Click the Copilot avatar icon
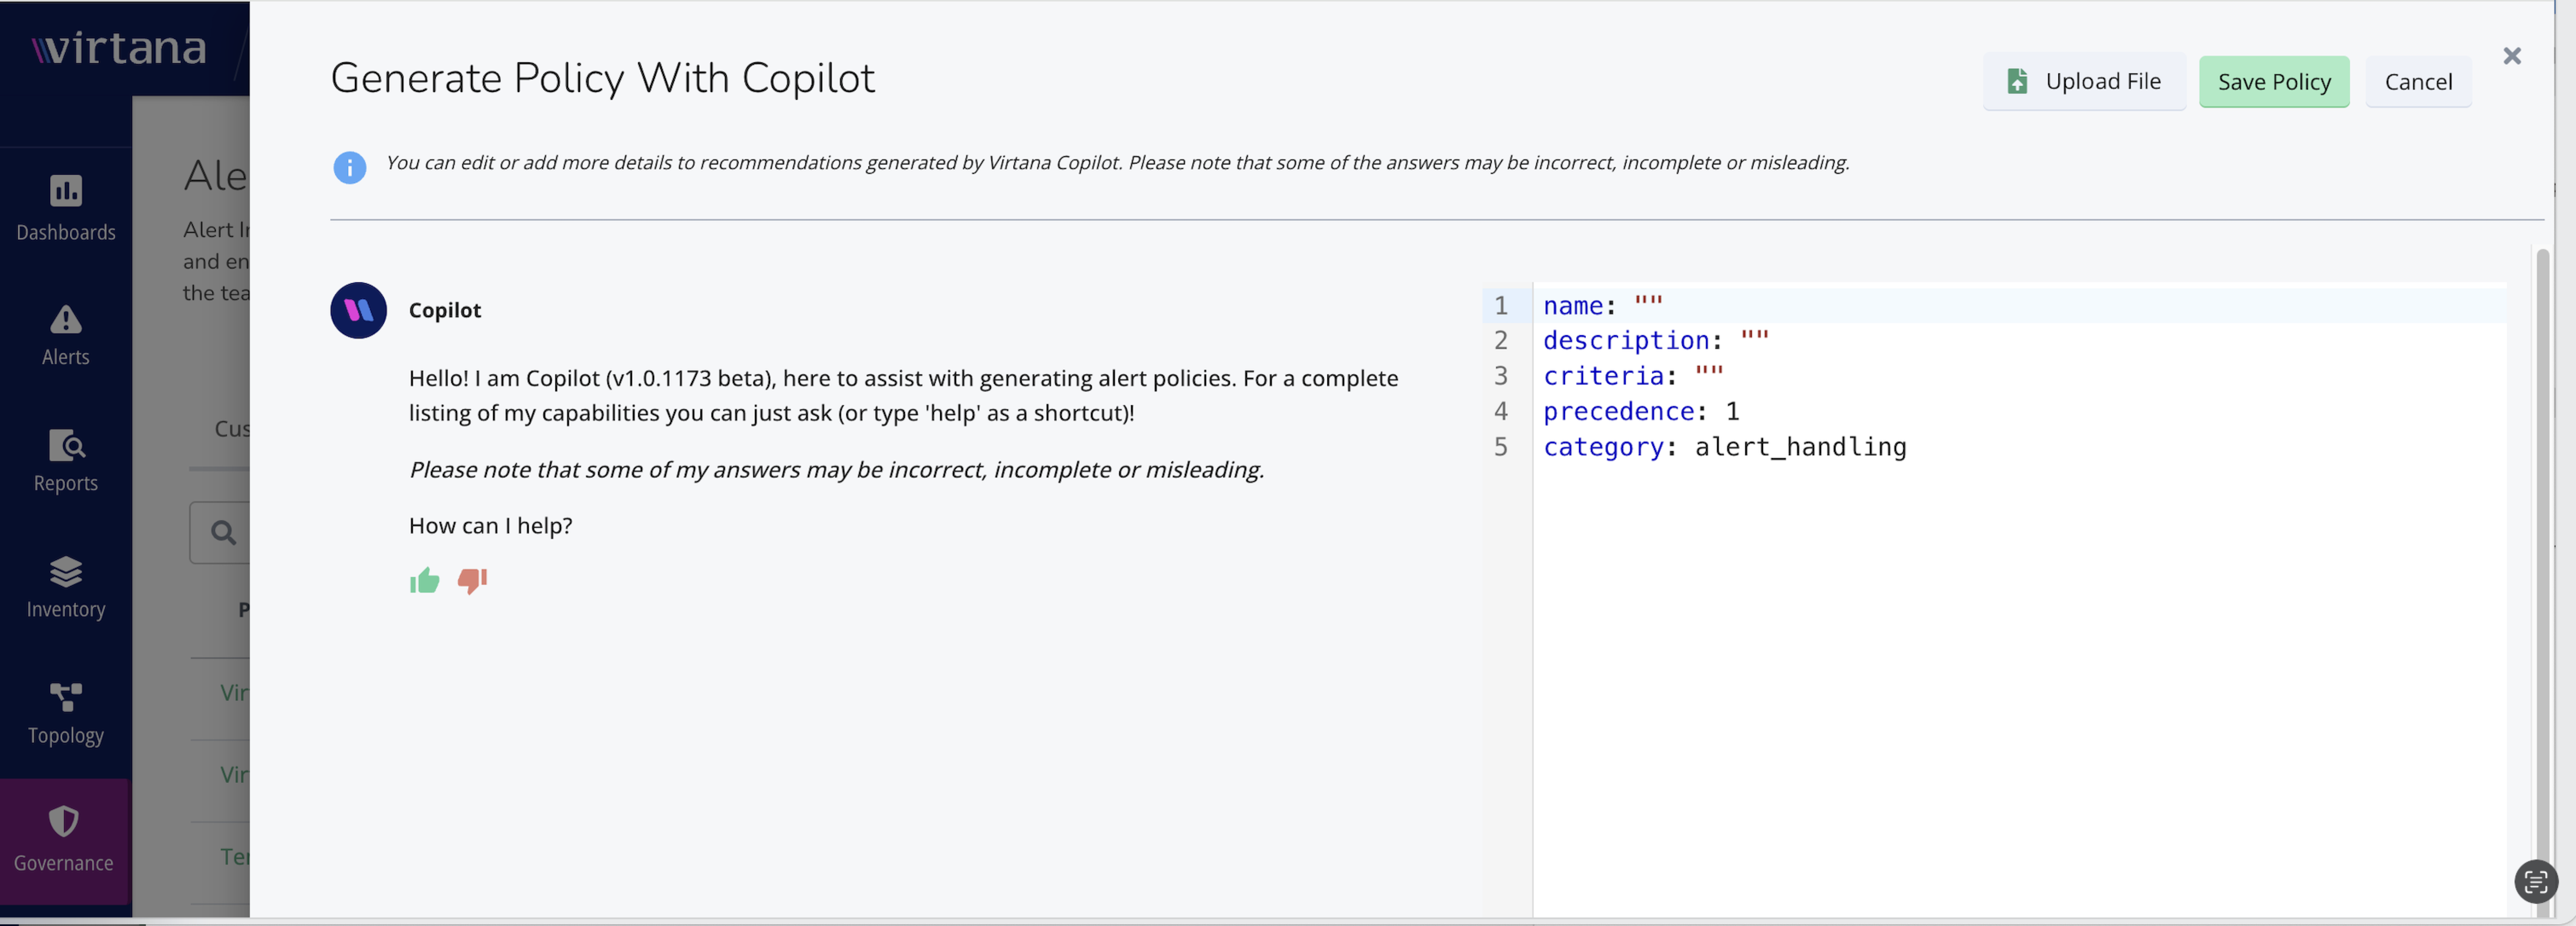 pyautogui.click(x=358, y=310)
